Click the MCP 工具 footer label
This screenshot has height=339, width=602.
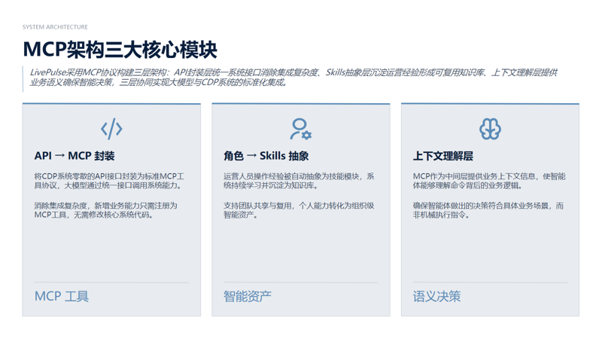coord(62,296)
